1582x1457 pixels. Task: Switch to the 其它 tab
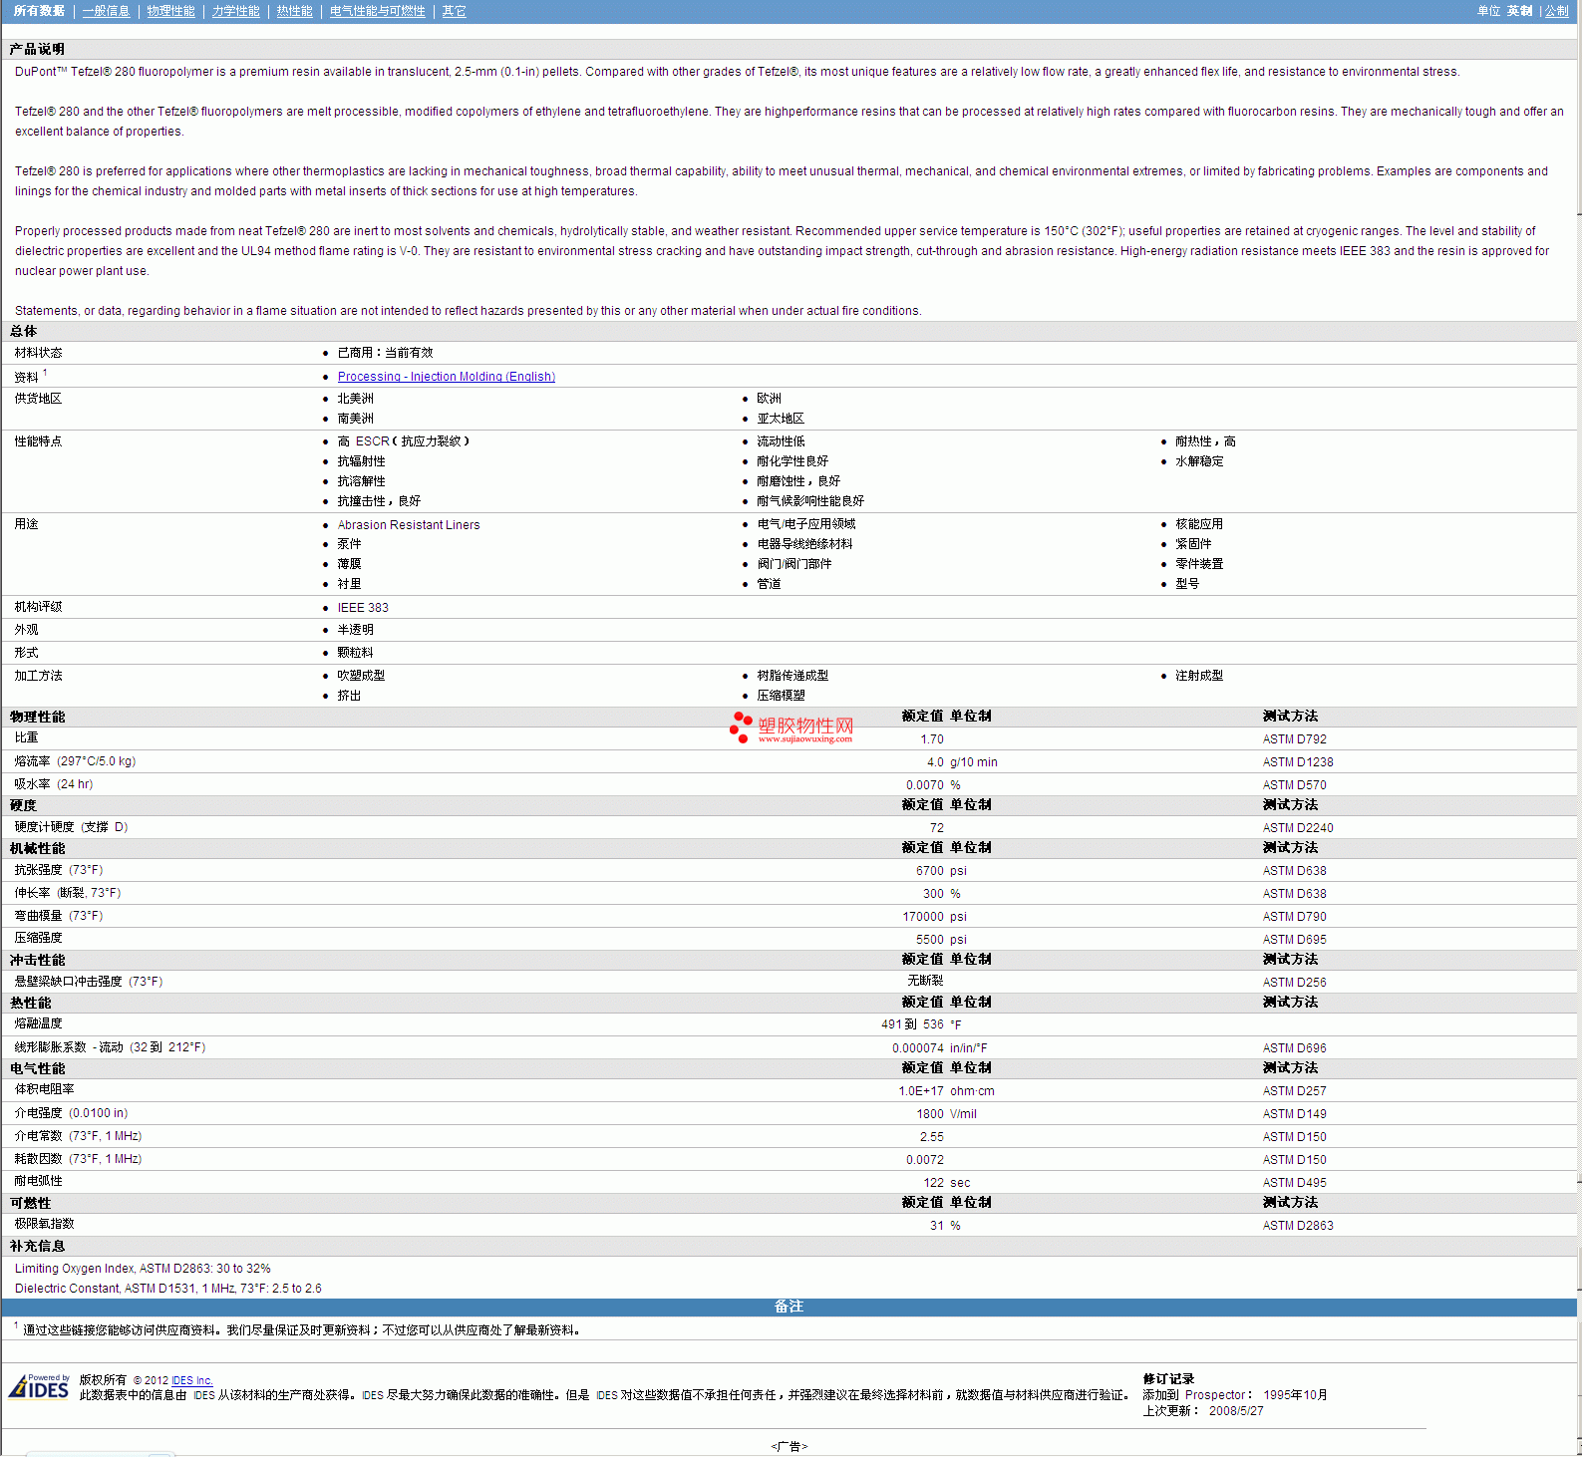[454, 11]
